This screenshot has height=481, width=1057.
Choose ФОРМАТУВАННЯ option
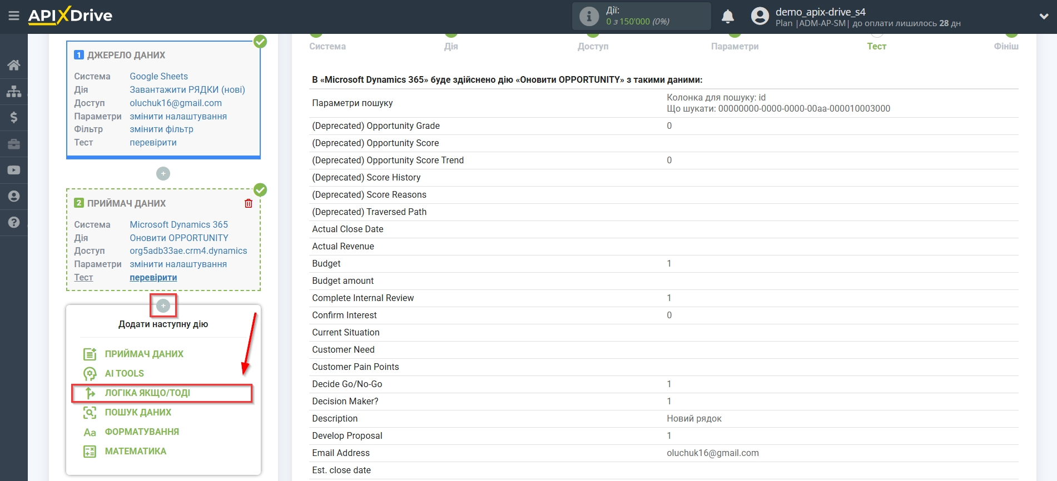142,432
